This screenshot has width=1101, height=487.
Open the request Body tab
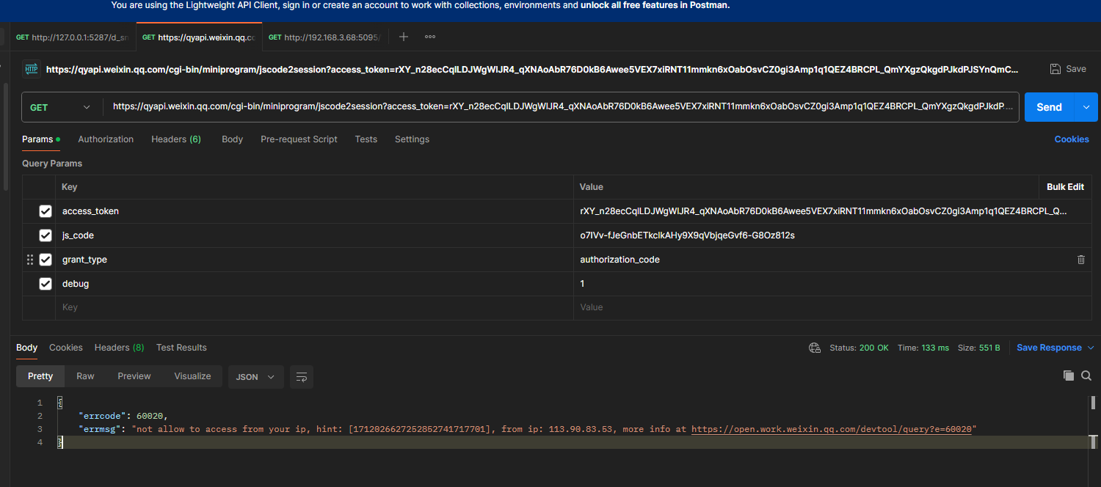(x=232, y=139)
